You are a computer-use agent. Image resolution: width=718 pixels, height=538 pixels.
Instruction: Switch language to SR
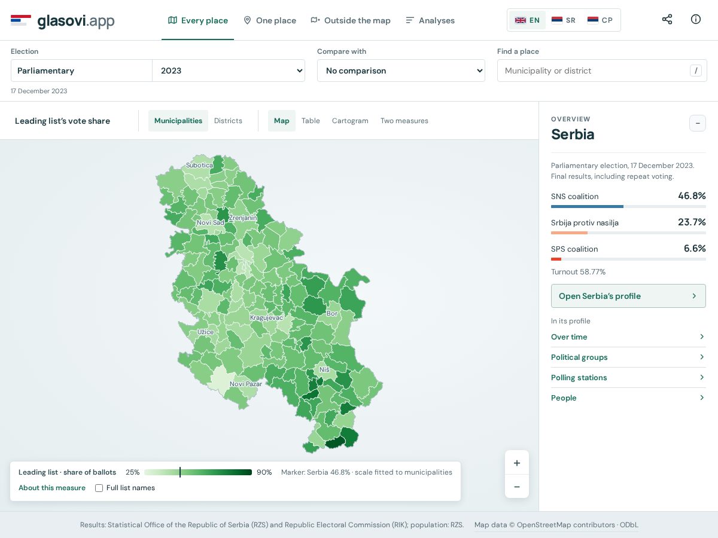click(x=564, y=20)
